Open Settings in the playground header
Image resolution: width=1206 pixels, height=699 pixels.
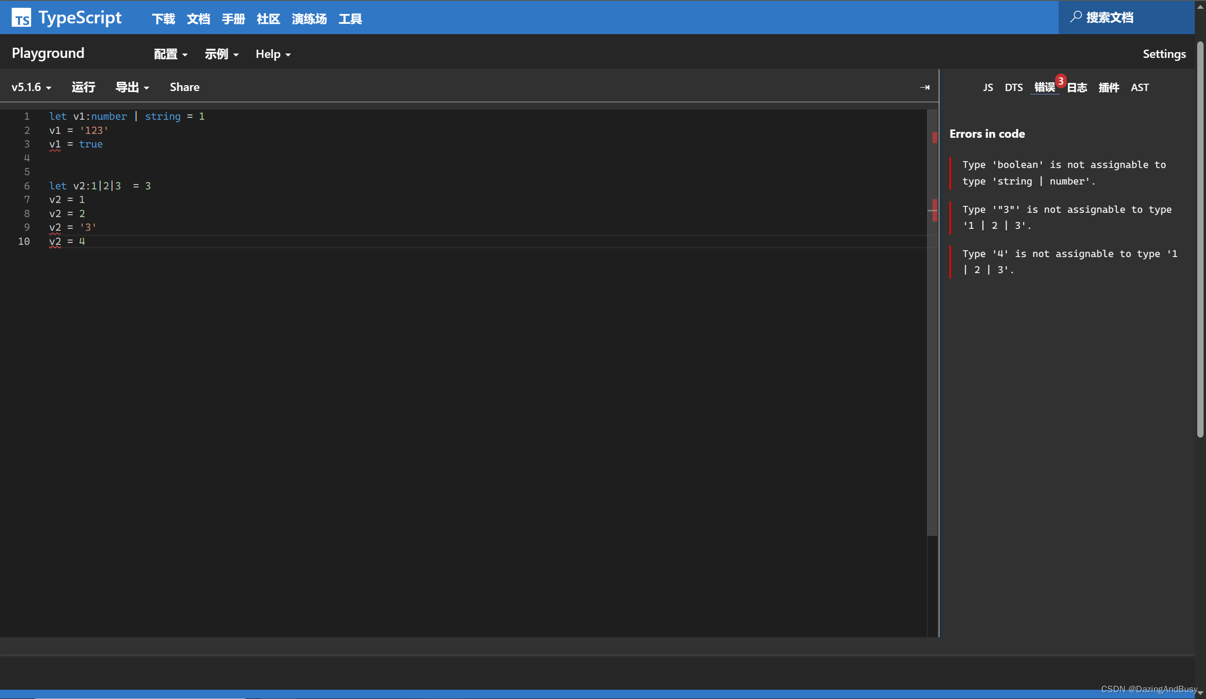point(1164,54)
